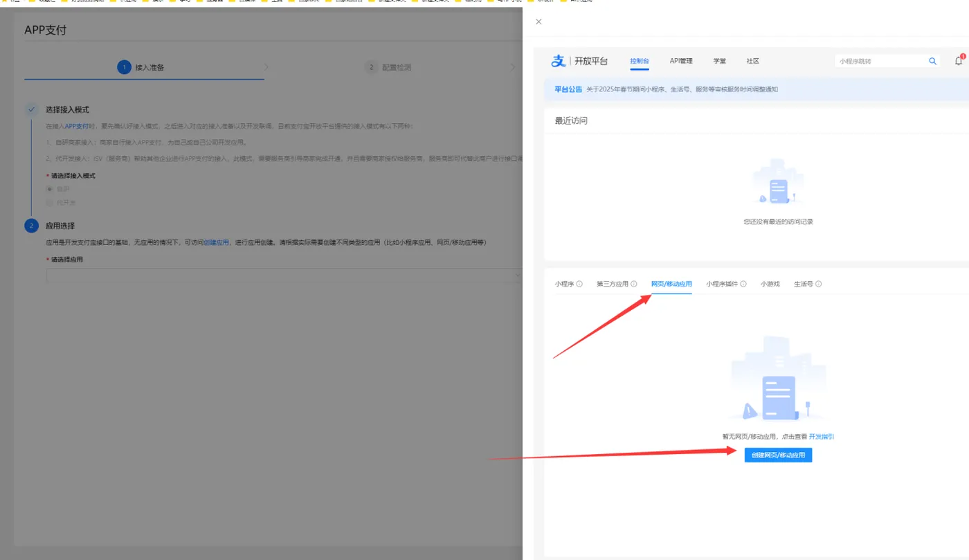The height and width of the screenshot is (560, 969).
Task: Click the APP支付 page title
Action: pos(46,30)
